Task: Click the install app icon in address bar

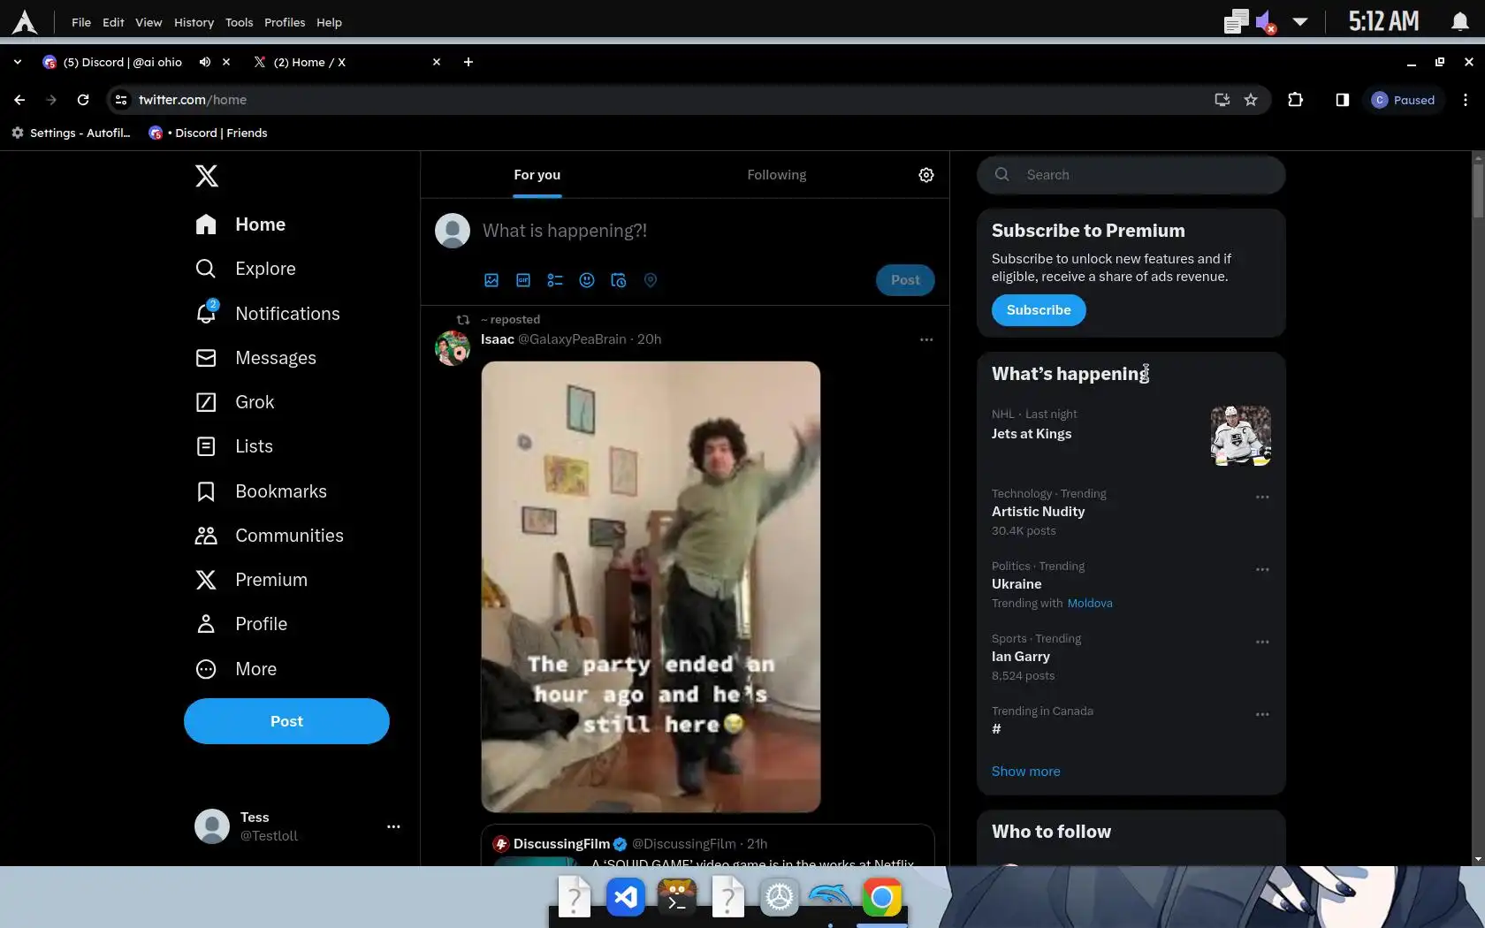Action: 1222,100
